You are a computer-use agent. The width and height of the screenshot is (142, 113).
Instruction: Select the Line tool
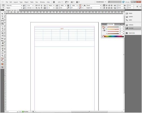tap(2, 26)
